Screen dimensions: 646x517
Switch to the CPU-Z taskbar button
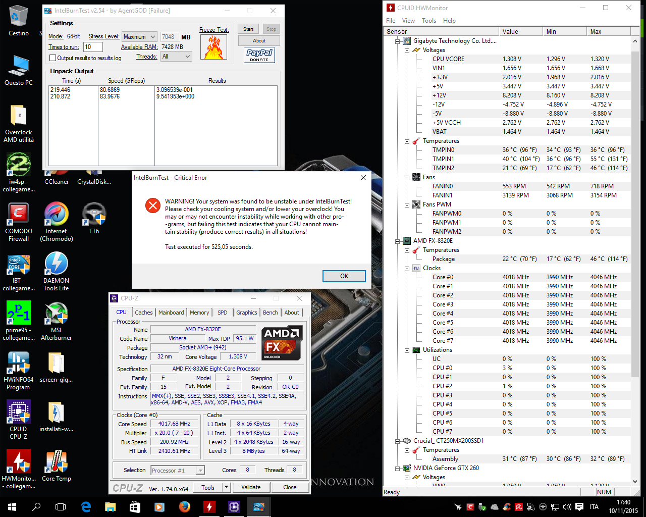coord(234,507)
